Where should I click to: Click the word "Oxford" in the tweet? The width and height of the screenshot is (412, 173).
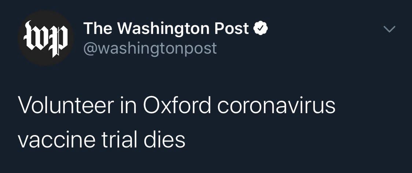tap(177, 105)
